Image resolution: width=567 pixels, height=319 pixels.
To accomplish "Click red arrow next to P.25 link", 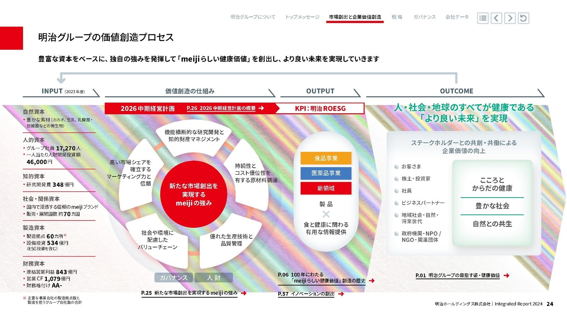I will click(243, 293).
